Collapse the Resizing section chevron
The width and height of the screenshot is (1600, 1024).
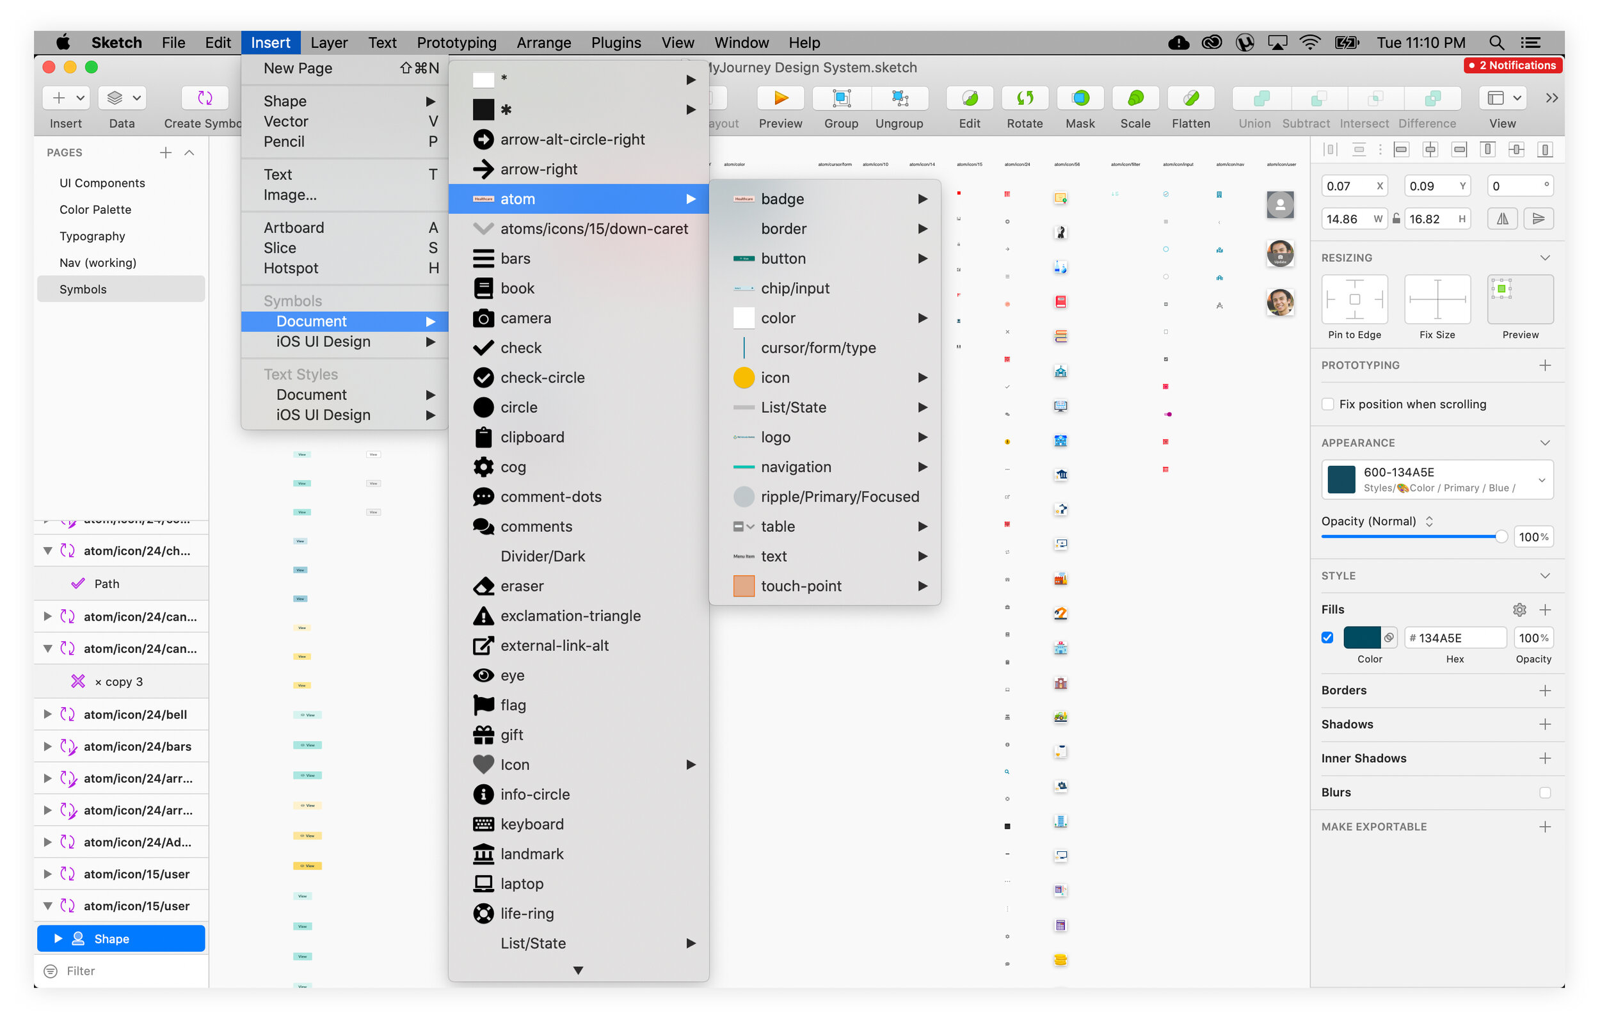[x=1544, y=258]
